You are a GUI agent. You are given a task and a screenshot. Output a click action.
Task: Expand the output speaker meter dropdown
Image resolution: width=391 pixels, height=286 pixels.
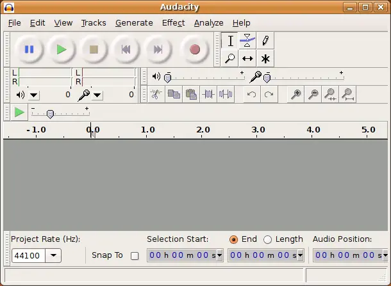click(x=33, y=95)
